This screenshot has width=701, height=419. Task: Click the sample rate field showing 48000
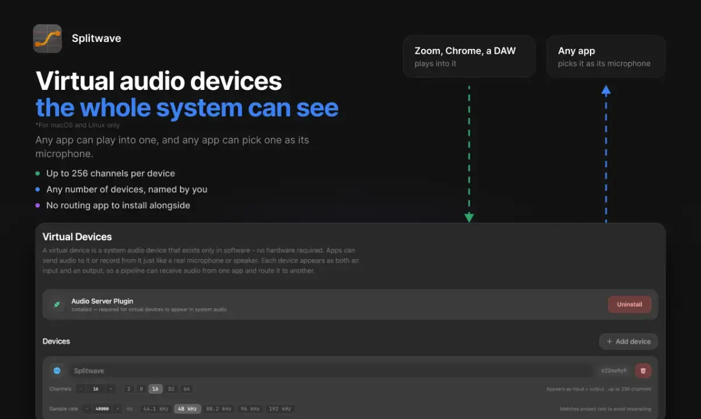pos(102,408)
